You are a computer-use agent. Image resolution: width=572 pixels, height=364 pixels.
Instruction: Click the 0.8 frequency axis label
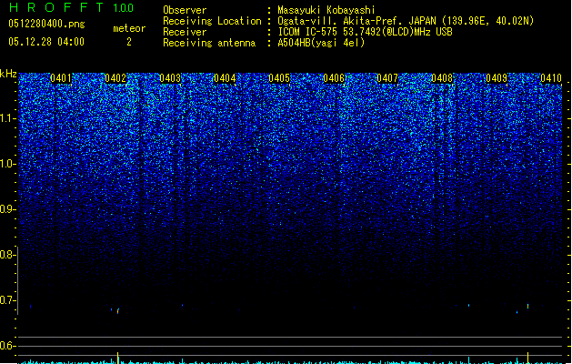click(x=6, y=255)
